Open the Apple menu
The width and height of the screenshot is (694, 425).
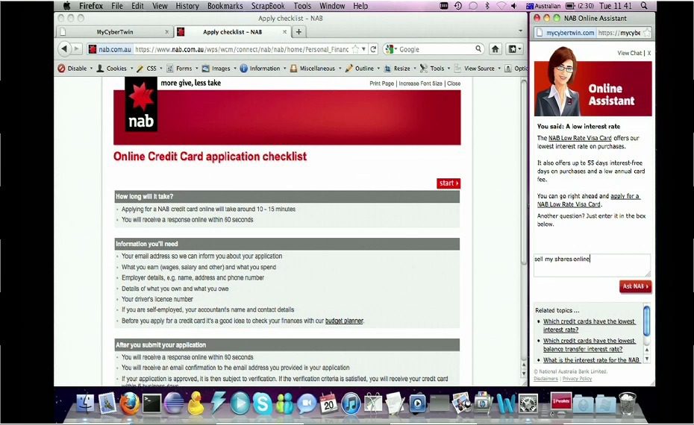(x=67, y=6)
